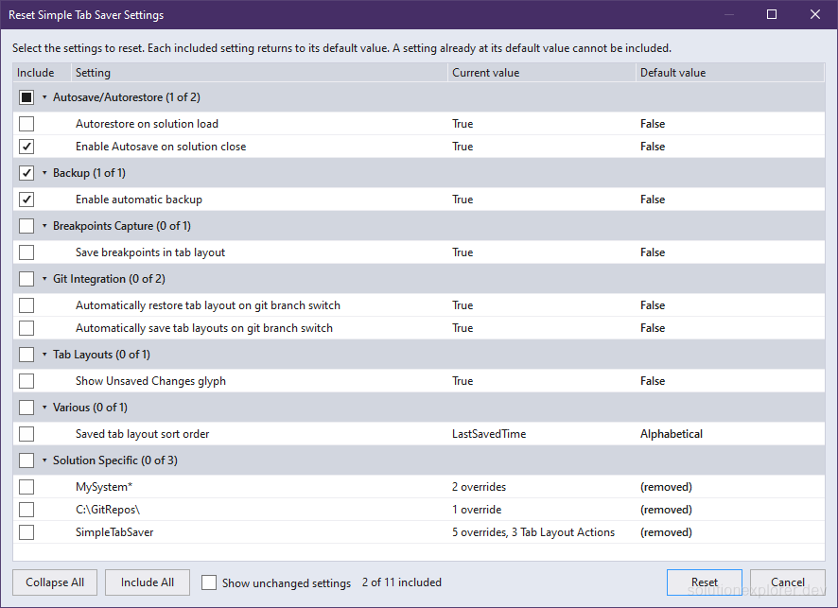Check the Various group checkbox

click(x=26, y=408)
